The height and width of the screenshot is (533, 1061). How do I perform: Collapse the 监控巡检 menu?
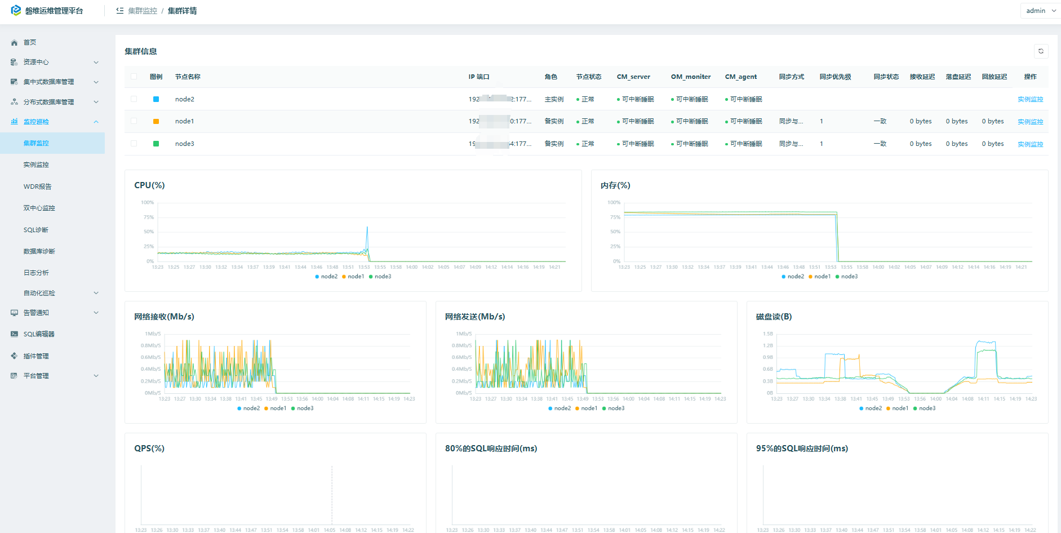click(x=96, y=122)
